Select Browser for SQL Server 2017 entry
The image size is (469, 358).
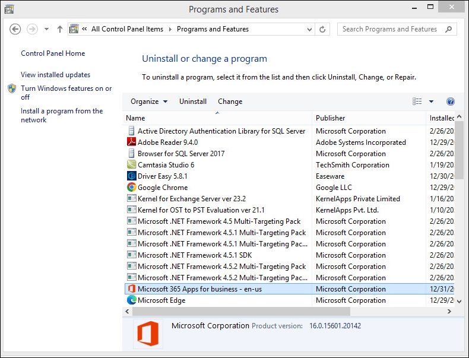click(x=181, y=154)
